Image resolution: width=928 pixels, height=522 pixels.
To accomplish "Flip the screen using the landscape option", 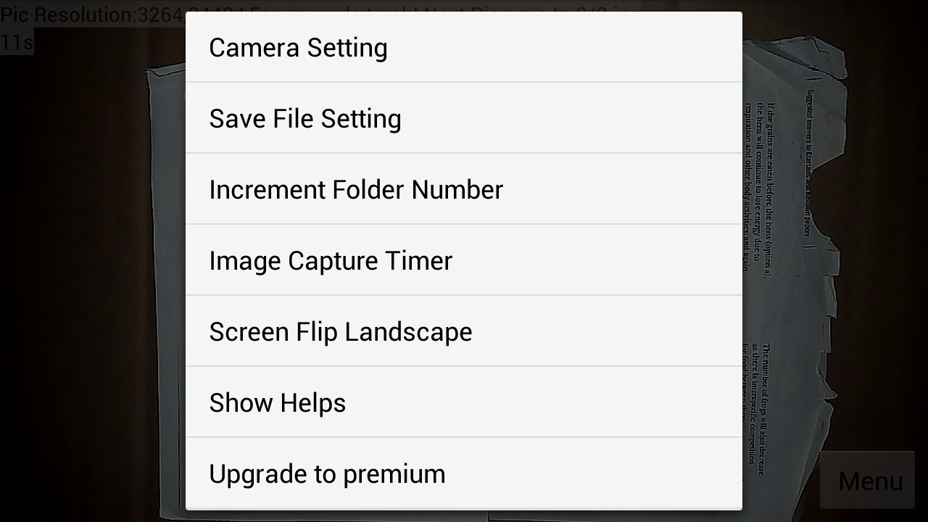I will coord(340,331).
